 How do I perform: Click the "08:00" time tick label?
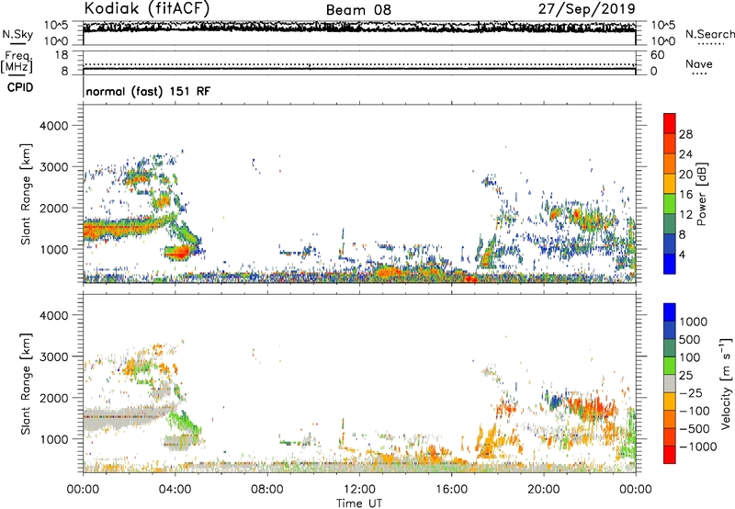[266, 490]
